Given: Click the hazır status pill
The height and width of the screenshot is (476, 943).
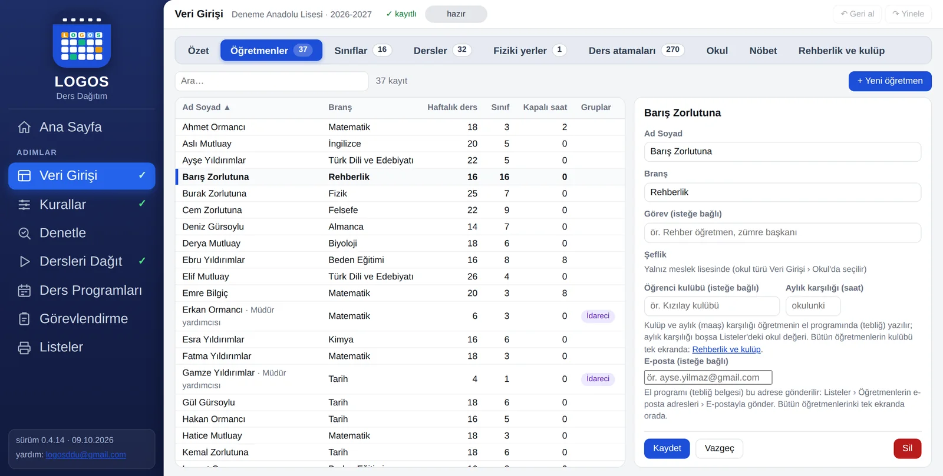Looking at the screenshot, I should pyautogui.click(x=456, y=14).
